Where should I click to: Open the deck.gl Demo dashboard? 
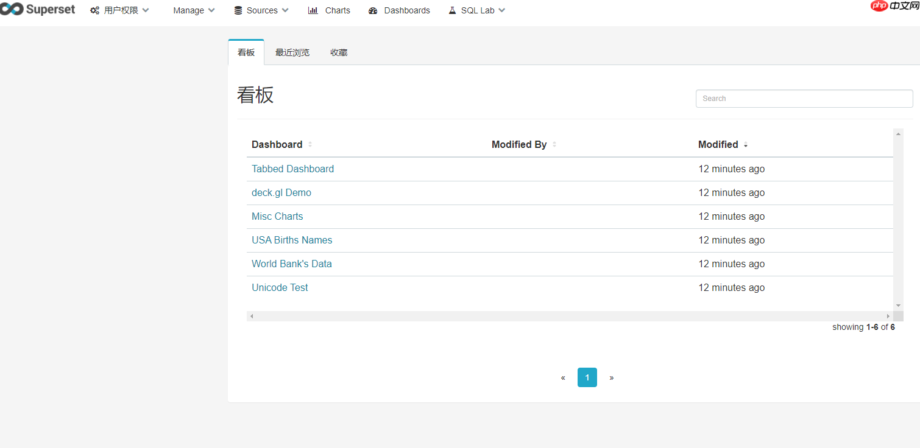point(281,192)
